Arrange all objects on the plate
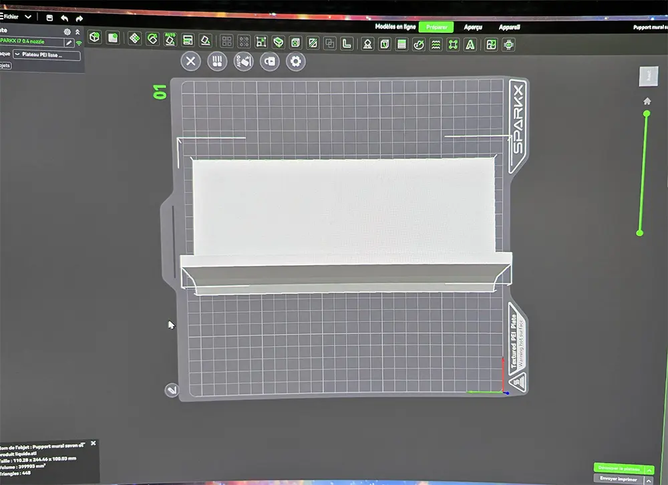Screen dimensions: 668x485 [135, 38]
